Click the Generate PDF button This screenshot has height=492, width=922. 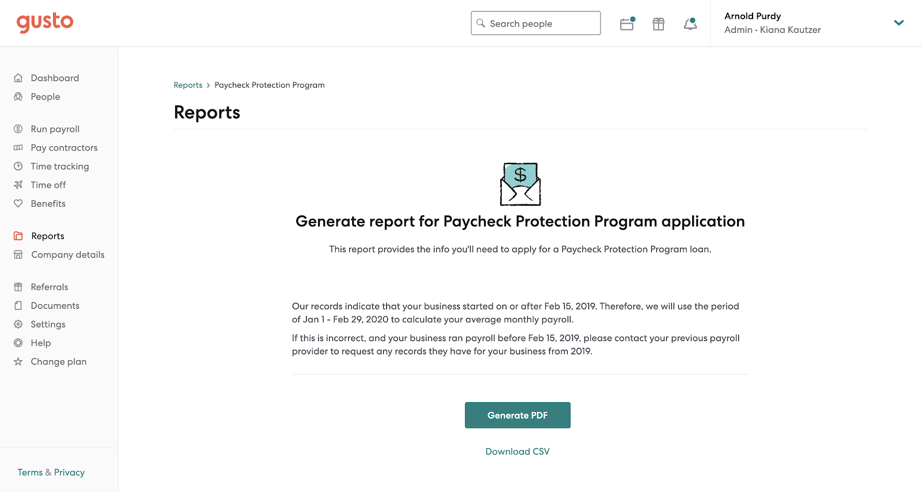517,415
